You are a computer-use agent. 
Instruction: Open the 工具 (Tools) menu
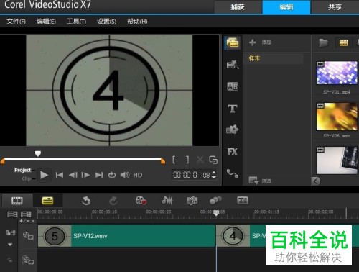[76, 22]
